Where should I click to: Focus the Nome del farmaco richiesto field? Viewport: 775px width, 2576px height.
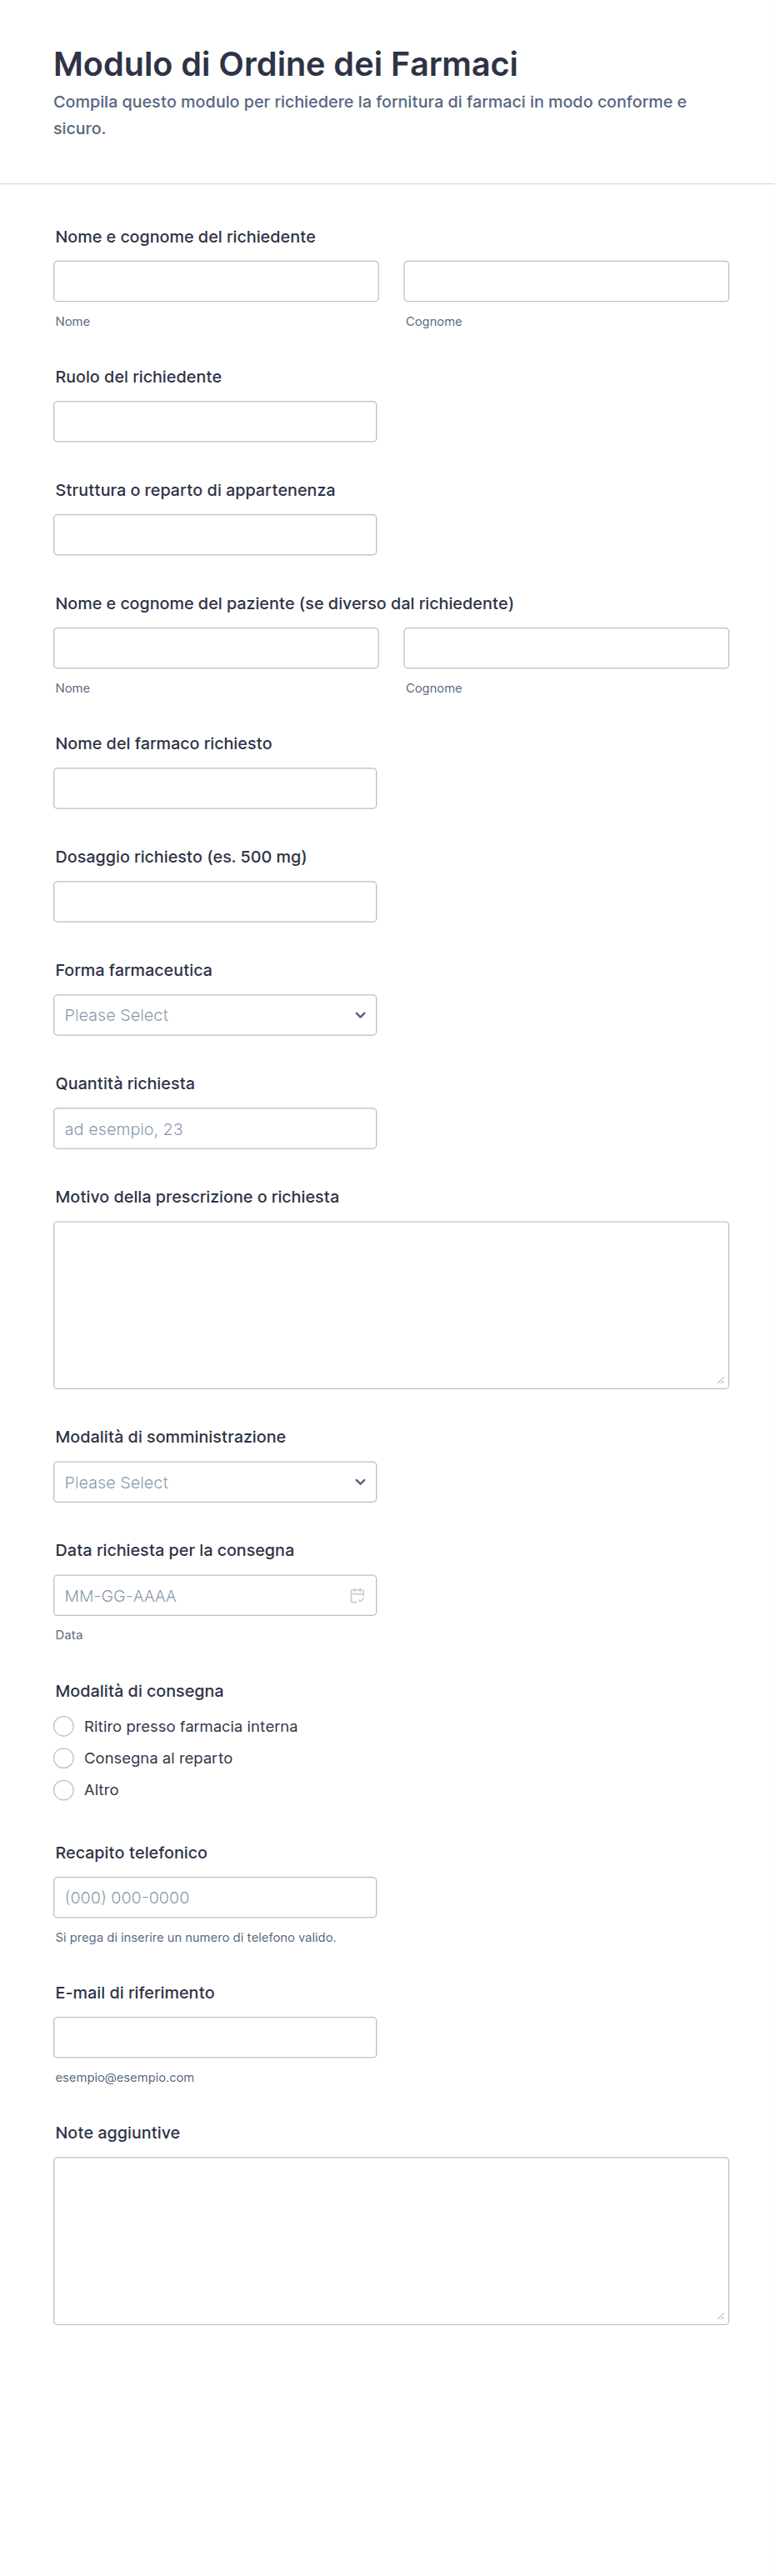[214, 788]
